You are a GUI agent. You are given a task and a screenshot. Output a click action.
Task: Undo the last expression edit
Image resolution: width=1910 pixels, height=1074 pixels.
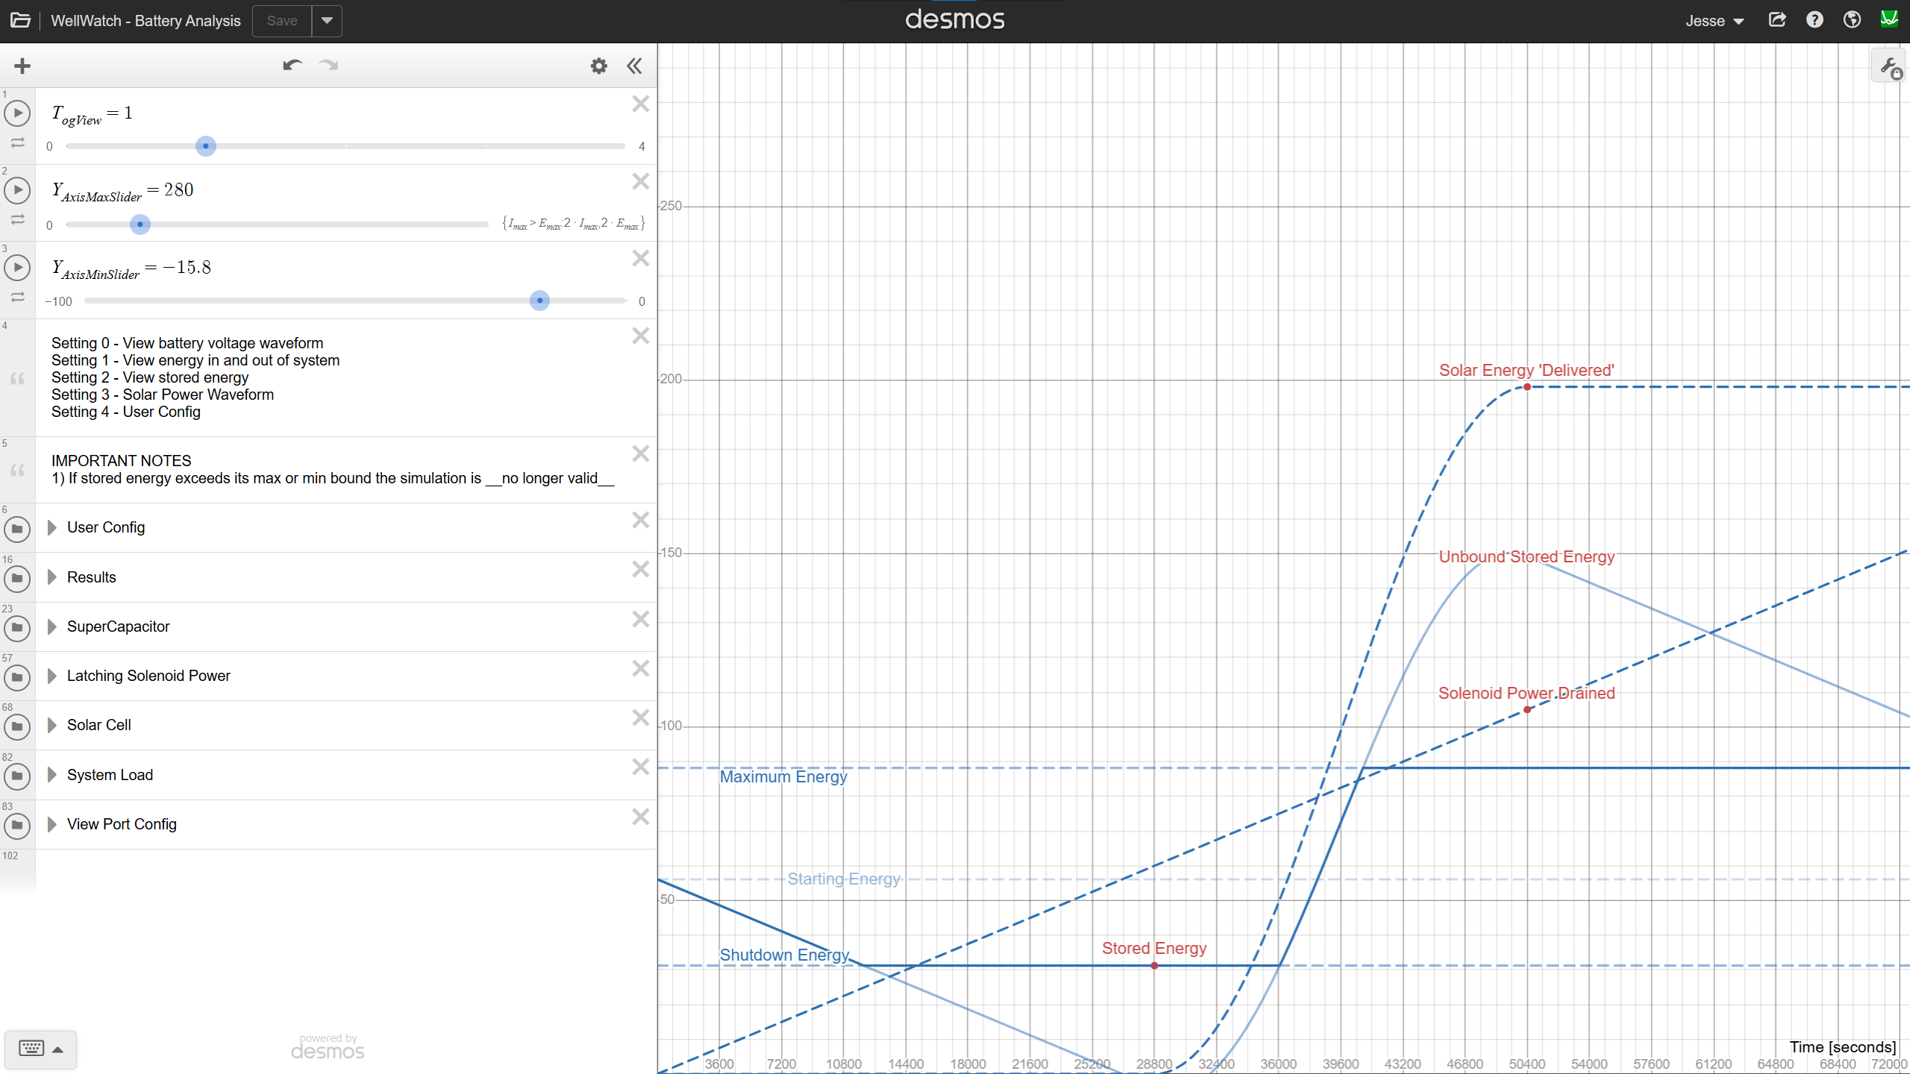292,66
